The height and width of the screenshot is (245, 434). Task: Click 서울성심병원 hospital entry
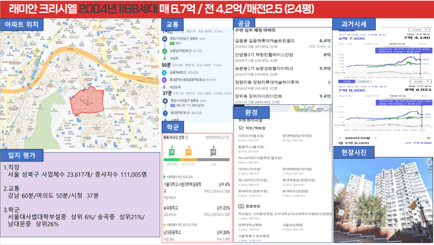click(292, 225)
